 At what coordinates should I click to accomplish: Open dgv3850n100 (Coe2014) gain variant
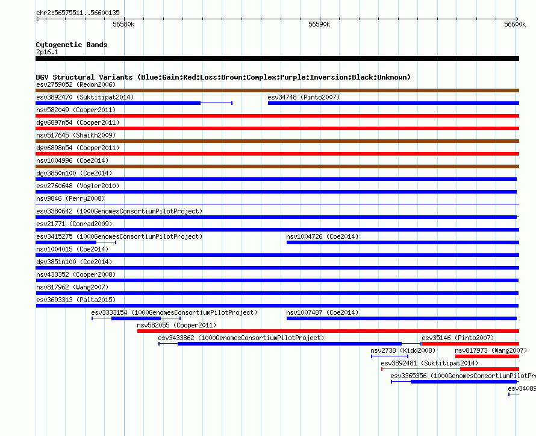276,179
